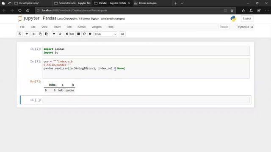Paste cells below icon

click(47, 34)
